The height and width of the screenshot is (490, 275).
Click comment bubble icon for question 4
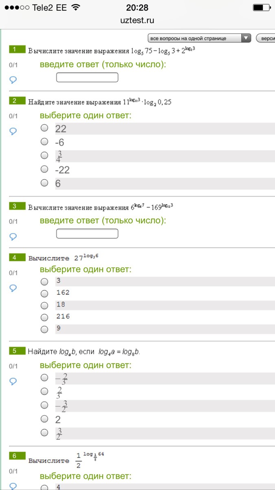[x=13, y=288]
